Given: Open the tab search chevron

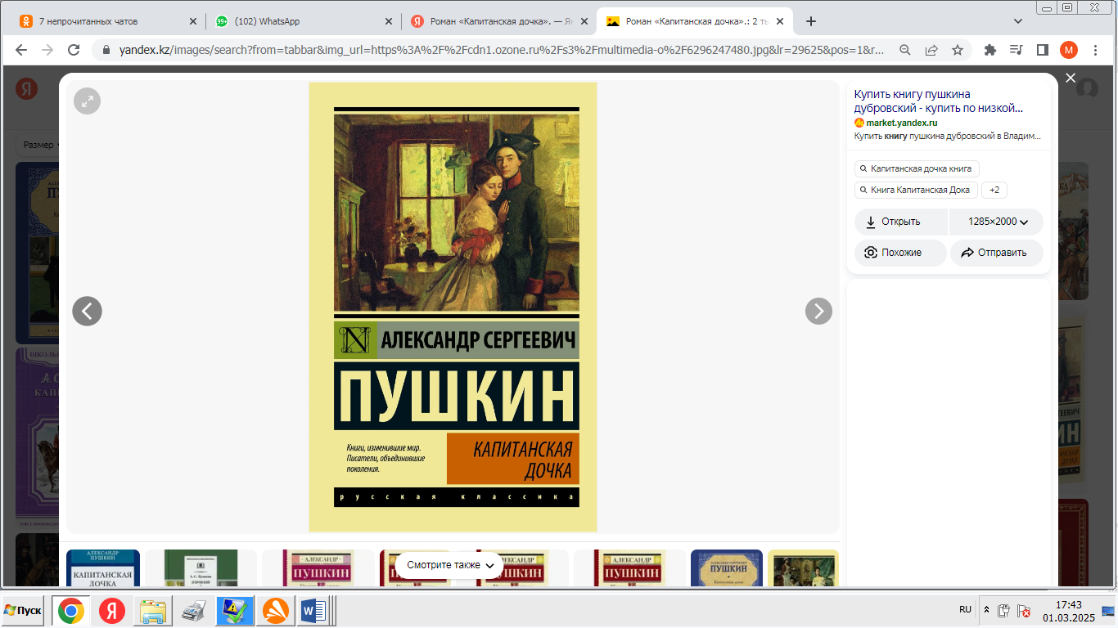Looking at the screenshot, I should [x=1018, y=21].
